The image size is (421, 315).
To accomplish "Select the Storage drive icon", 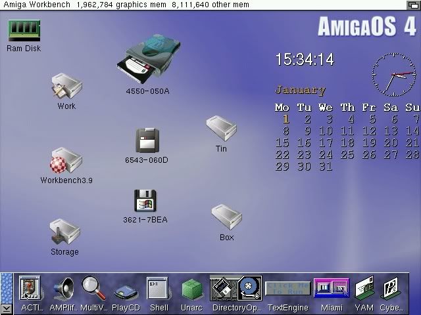I will [64, 232].
